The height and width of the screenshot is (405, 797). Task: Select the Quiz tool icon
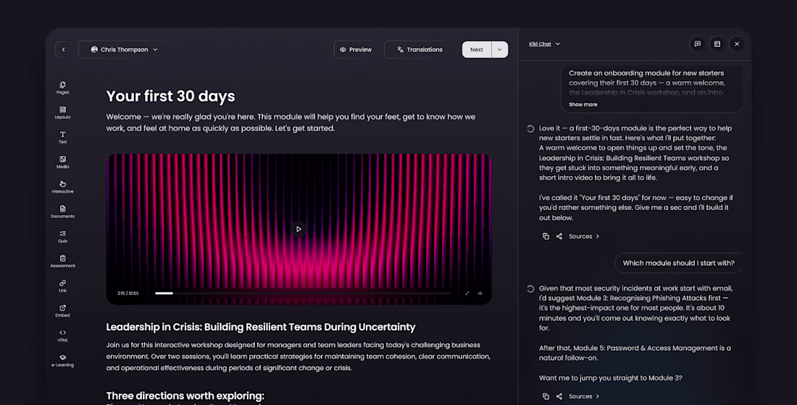coord(62,237)
